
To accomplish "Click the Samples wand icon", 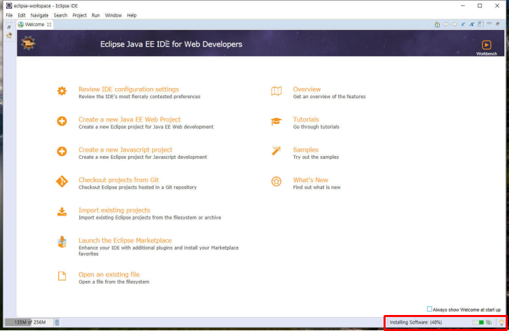I will (276, 151).
